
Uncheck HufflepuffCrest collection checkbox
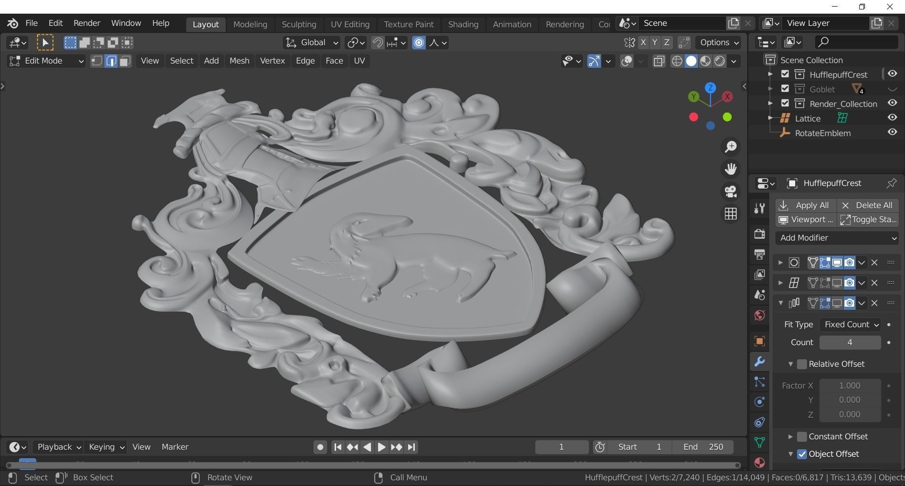tap(785, 74)
